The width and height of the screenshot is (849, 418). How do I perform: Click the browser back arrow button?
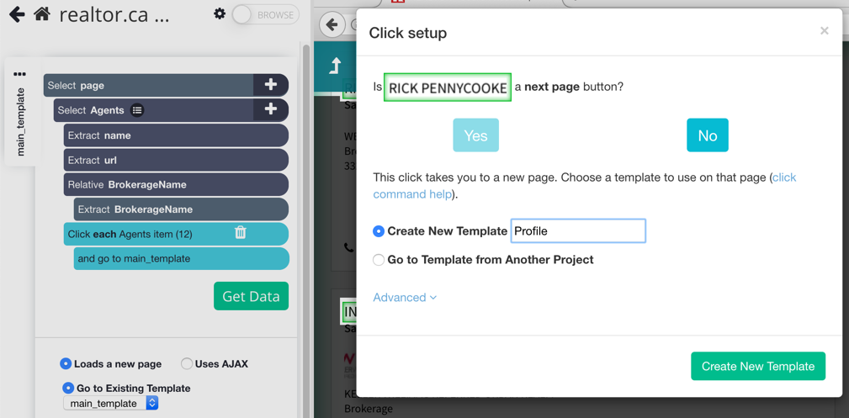coord(332,24)
